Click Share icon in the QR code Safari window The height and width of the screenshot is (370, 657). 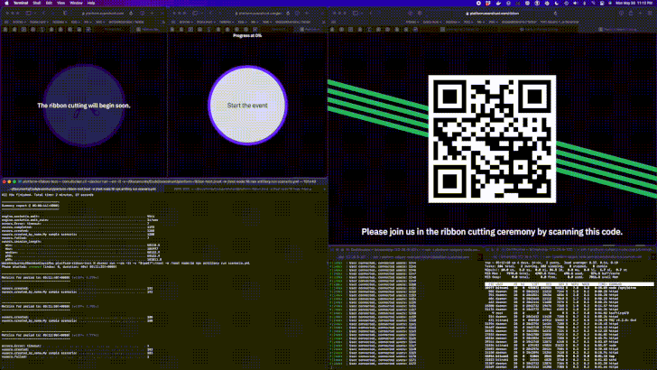pos(631,14)
